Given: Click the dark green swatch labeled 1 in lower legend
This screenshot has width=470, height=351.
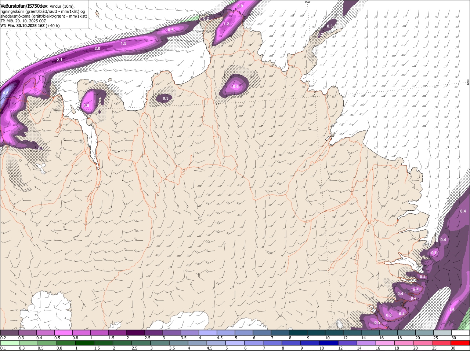Looking at the screenshot, I should pyautogui.click(x=85, y=343).
